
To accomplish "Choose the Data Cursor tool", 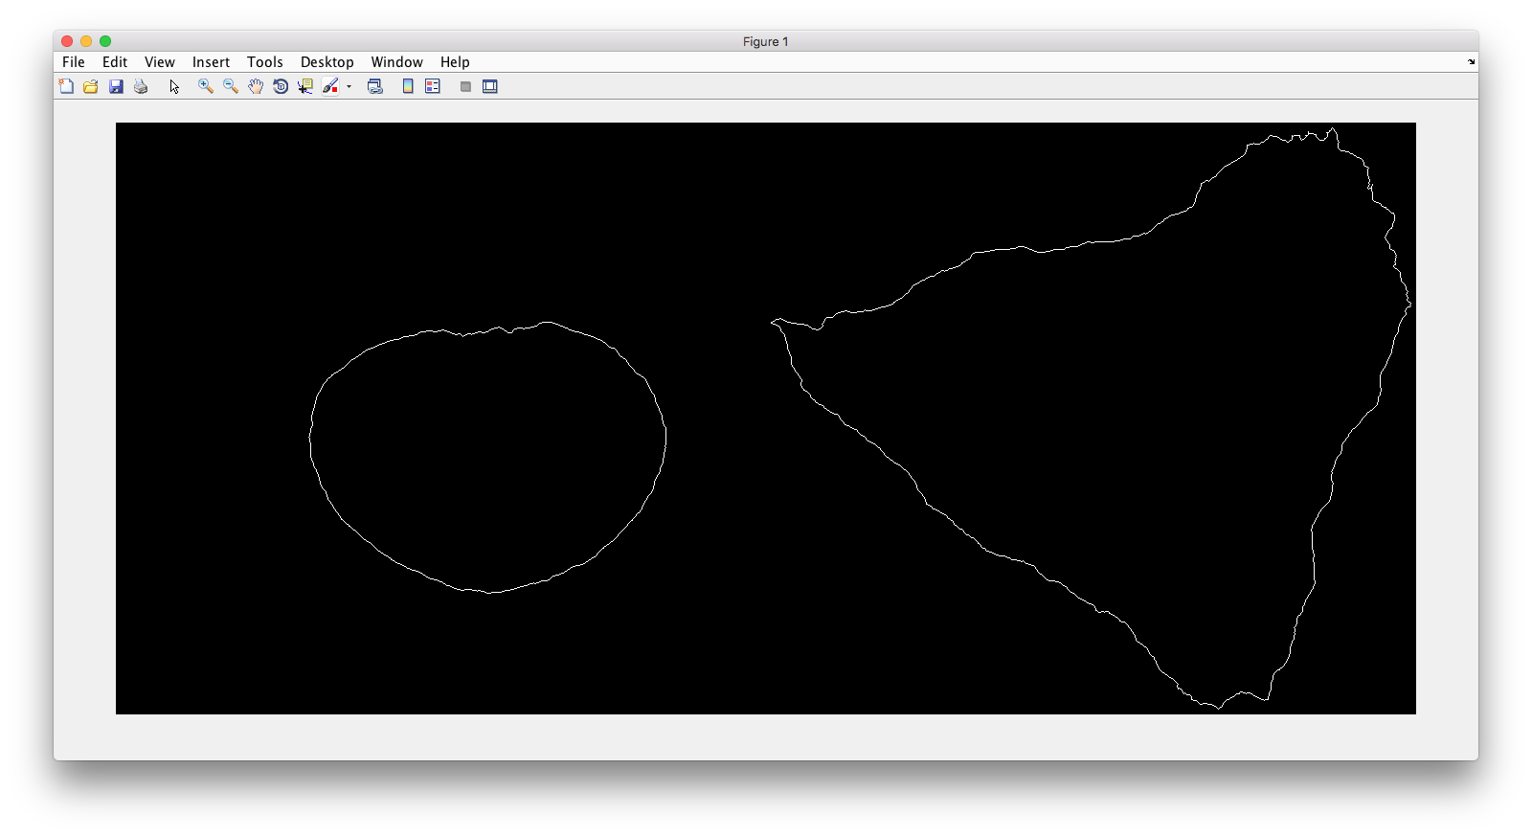I will [305, 86].
